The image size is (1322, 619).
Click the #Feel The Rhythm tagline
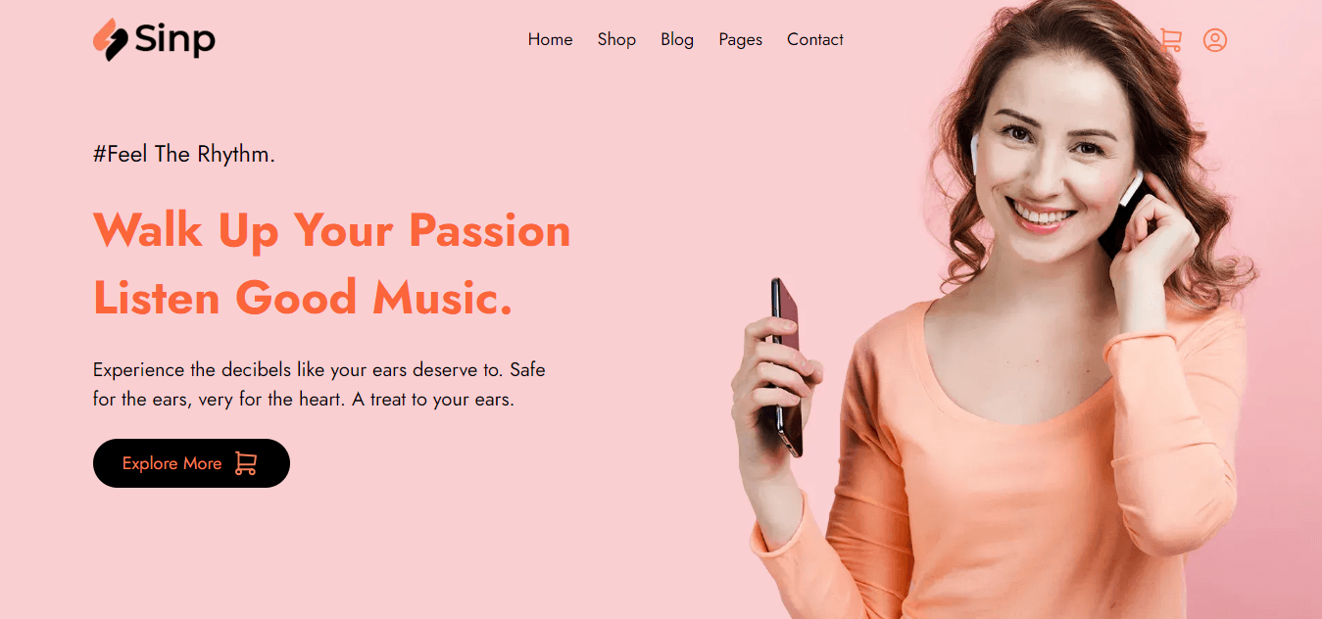point(184,154)
